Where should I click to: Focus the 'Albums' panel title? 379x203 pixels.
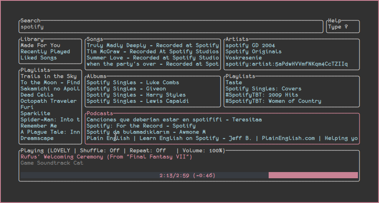pyautogui.click(x=96, y=76)
